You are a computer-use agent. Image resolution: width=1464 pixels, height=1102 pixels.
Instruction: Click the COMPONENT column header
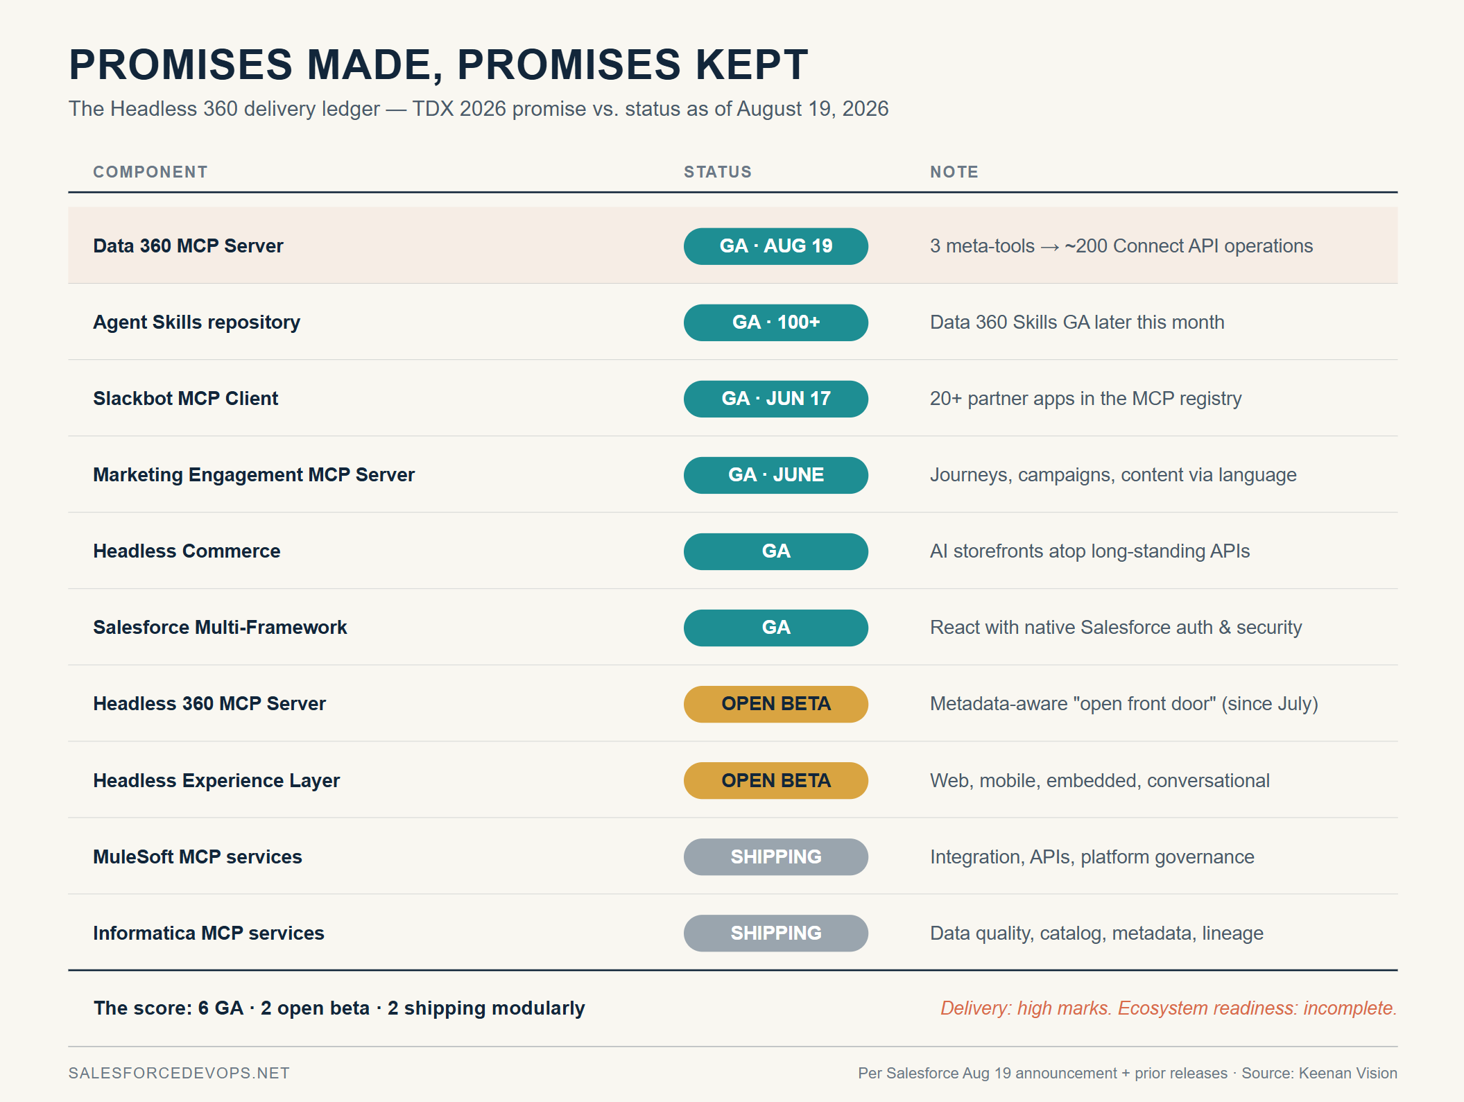pos(150,172)
